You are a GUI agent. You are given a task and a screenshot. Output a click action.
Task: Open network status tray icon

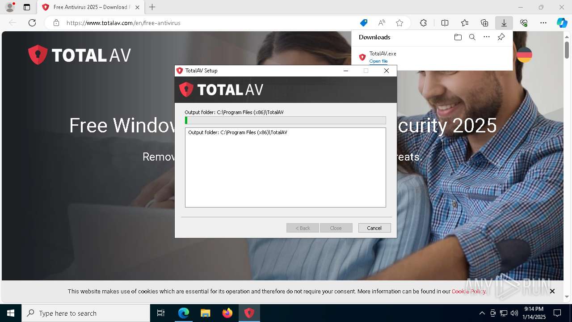(x=504, y=313)
